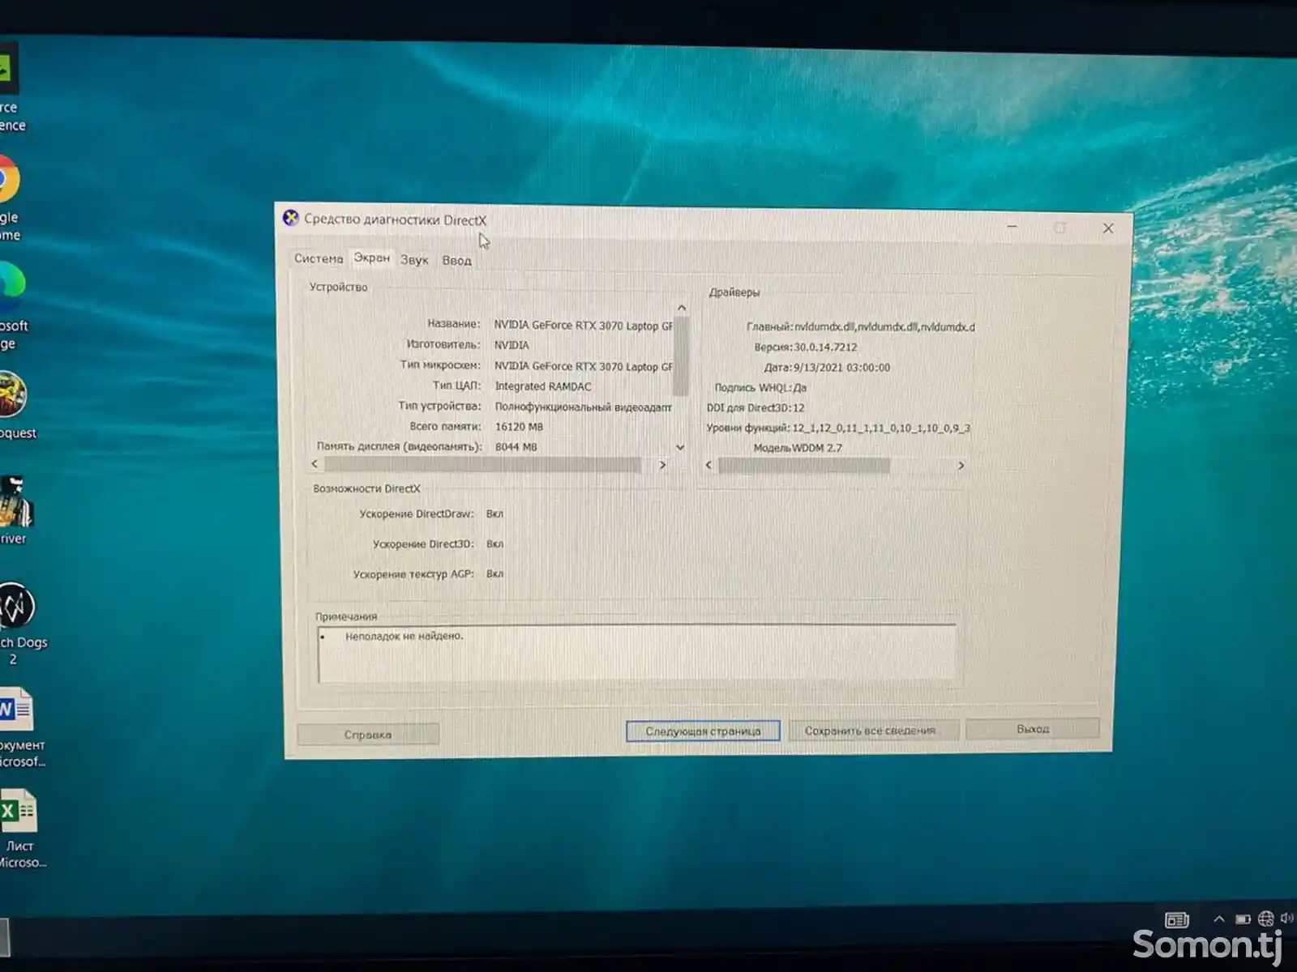Open the Ввод tab
The width and height of the screenshot is (1297, 972).
[x=456, y=261]
